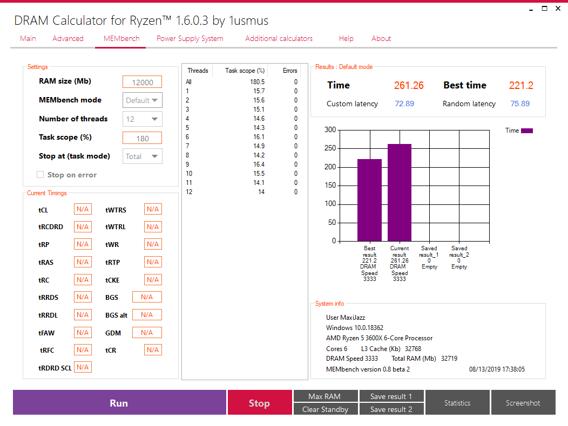Click the BGS alt value field
This screenshot has width=568, height=426.
pyautogui.click(x=147, y=315)
